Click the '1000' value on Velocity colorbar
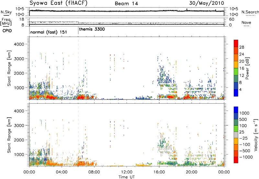The width and height of the screenshot is (259, 179). [x=244, y=113]
